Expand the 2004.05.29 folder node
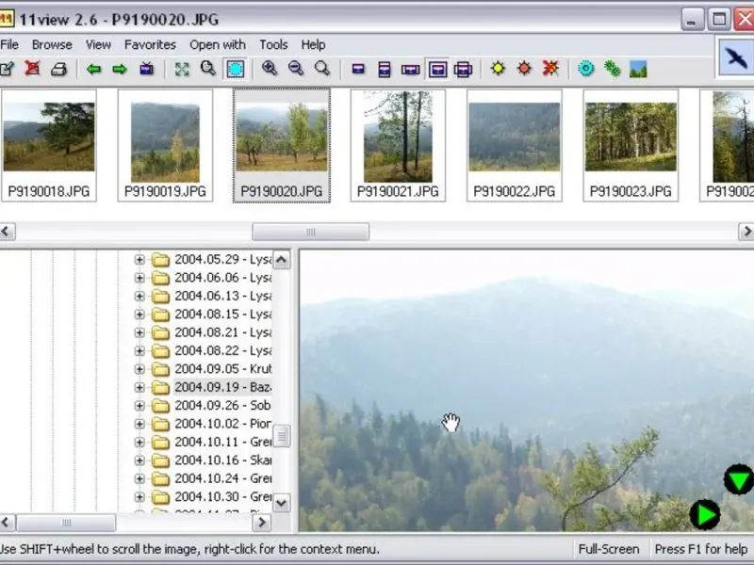 (x=139, y=260)
